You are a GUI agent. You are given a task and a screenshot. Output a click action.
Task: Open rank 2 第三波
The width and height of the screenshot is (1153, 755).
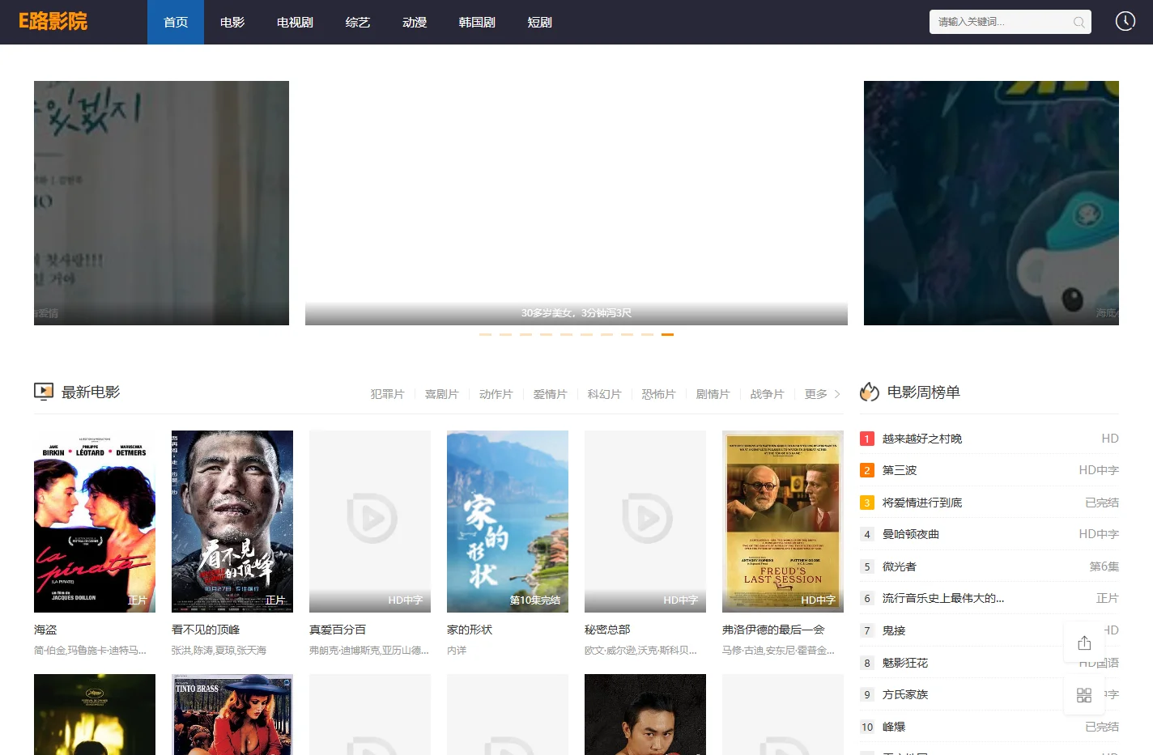pos(900,470)
